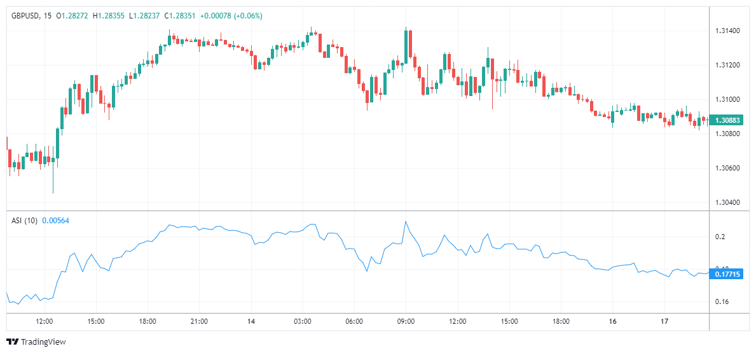This screenshot has width=756, height=353.
Task: Click the 15 interval label beside GBPUSD
Action: click(47, 15)
